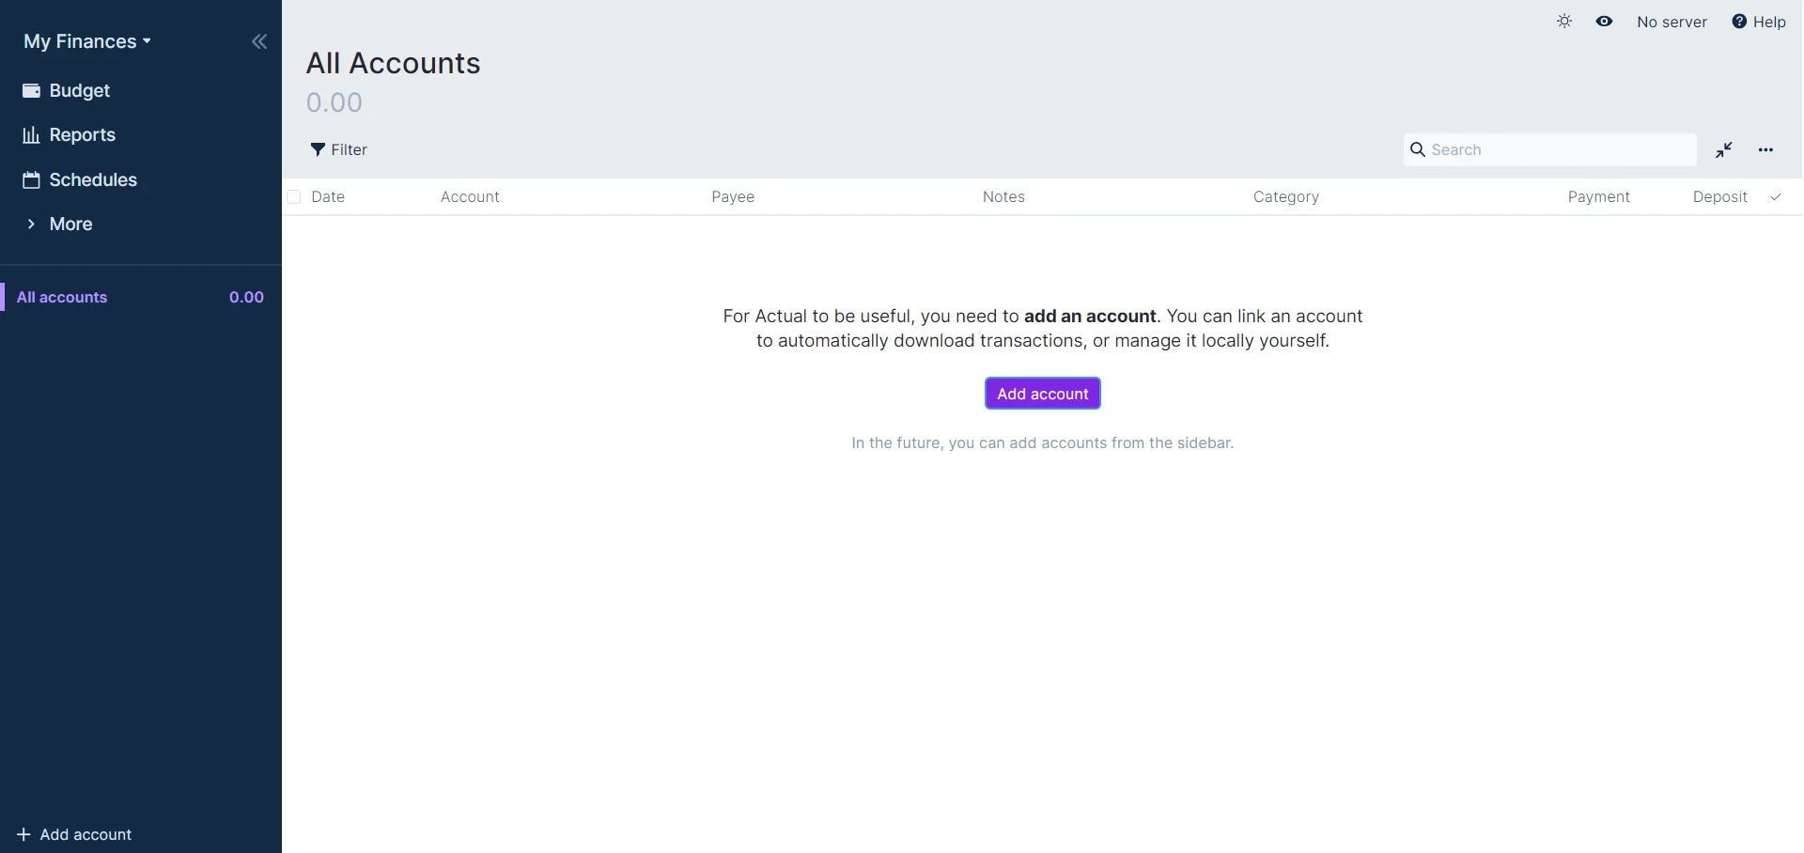Open the My Finances dropdown menu
The image size is (1804, 853).
[87, 41]
